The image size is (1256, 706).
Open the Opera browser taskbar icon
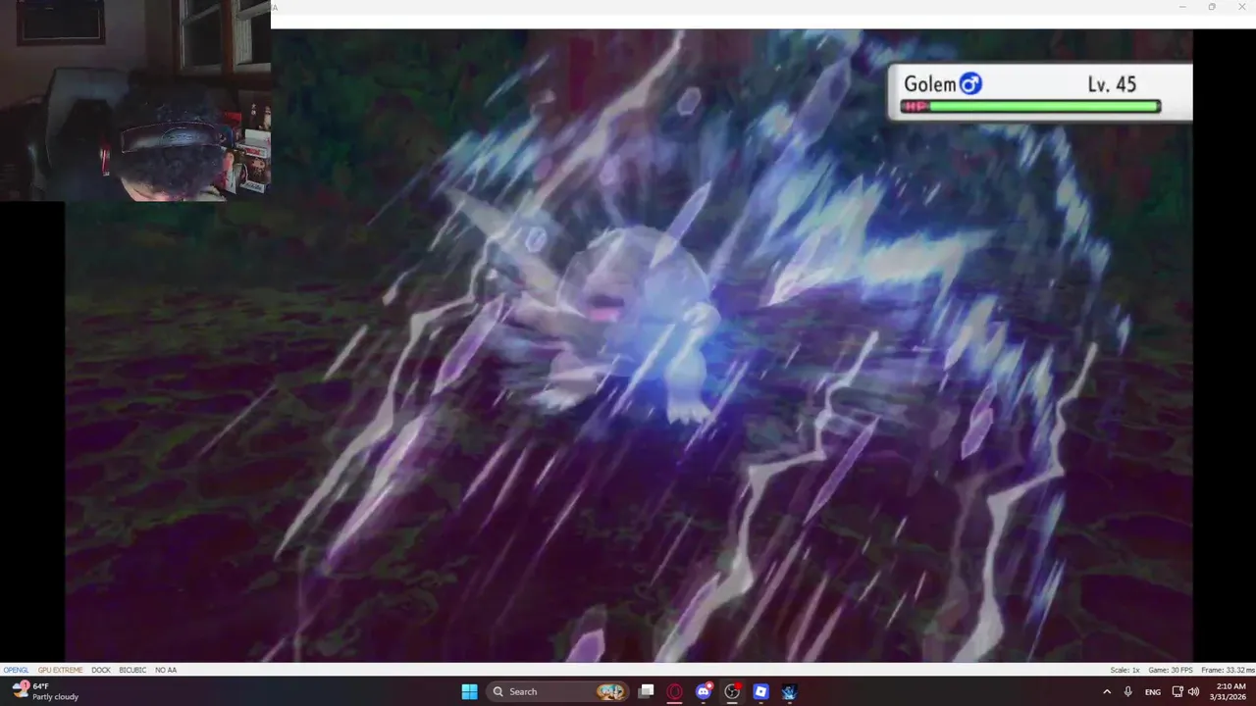tap(674, 691)
